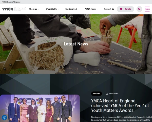Image resolution: width=152 pixels, height=122 pixels.
Task: Select the What We Do menu item
Action: [51, 9]
